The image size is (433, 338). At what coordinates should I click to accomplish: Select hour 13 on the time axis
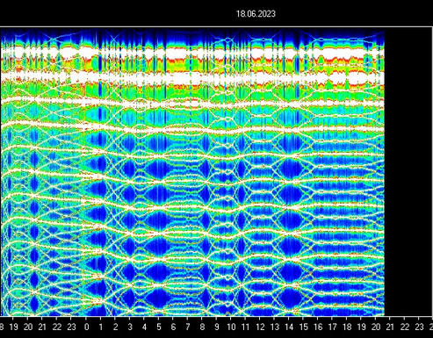(x=274, y=327)
